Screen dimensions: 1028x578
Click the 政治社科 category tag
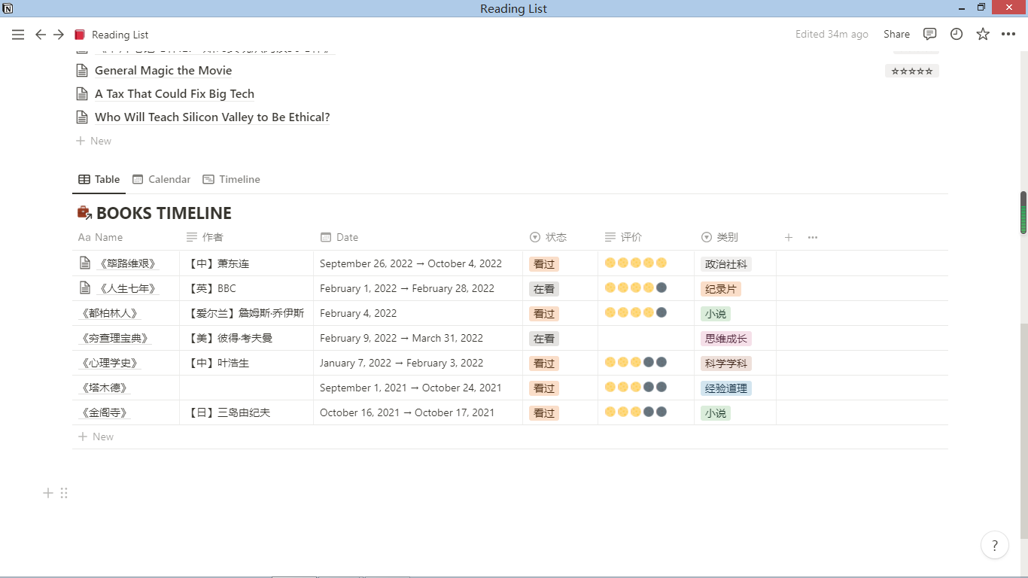pos(725,264)
